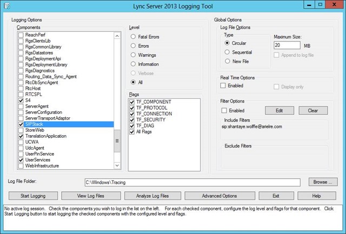
Task: Check the ServerTransportAdaptor component
Action: [x=21, y=118]
